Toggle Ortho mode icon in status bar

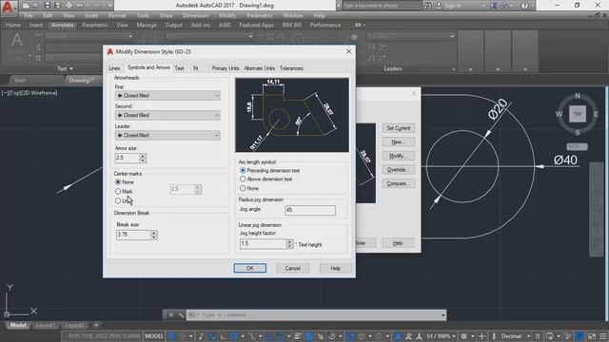[x=224, y=336]
